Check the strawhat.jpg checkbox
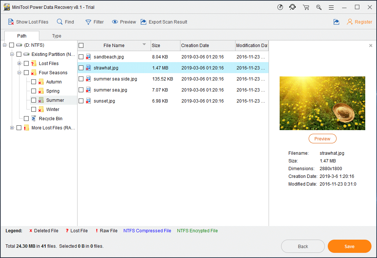377x258 pixels. pos(81,68)
